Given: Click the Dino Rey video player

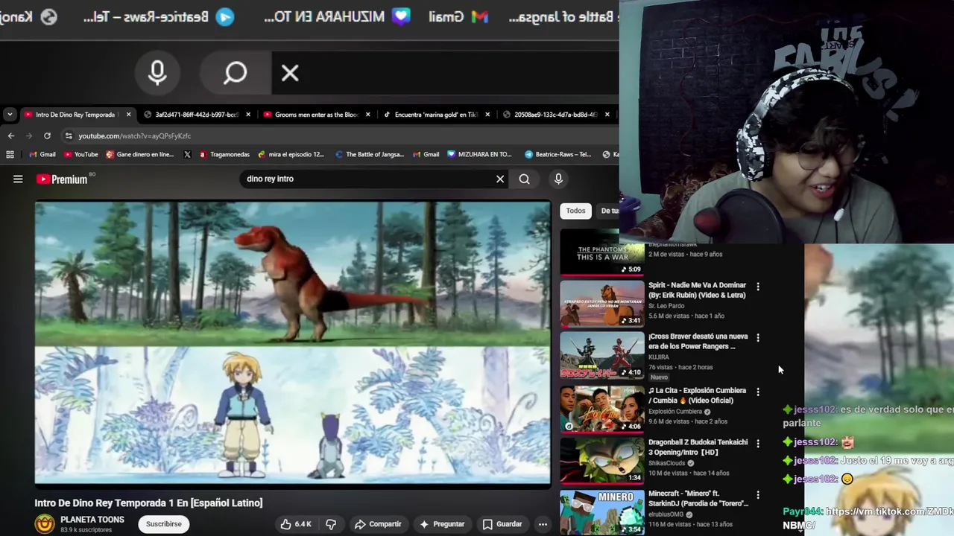Looking at the screenshot, I should point(293,343).
